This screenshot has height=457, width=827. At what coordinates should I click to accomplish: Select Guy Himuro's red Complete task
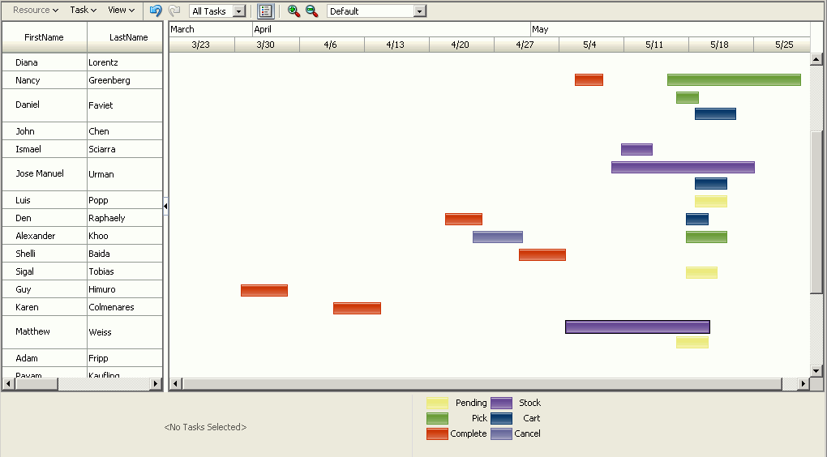[264, 290]
